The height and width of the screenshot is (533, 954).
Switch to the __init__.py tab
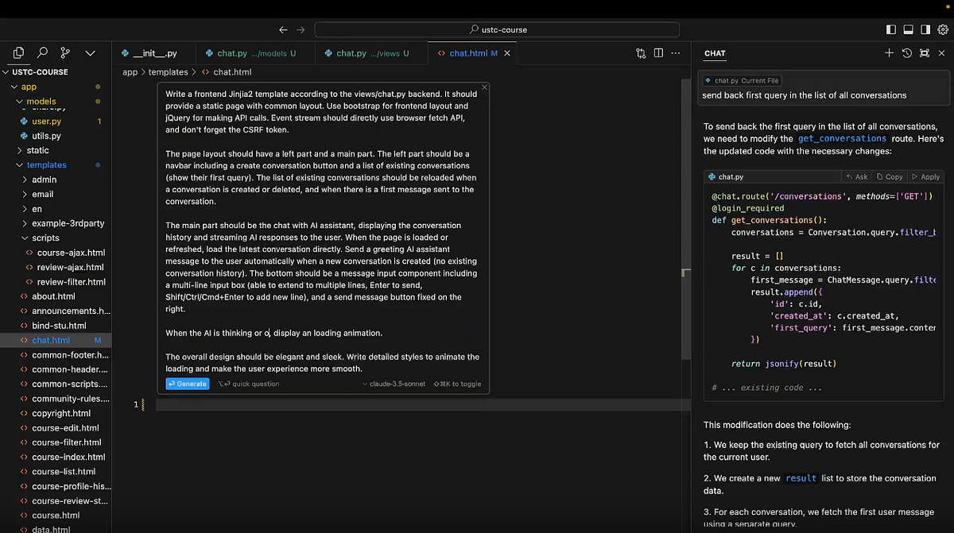pos(156,52)
